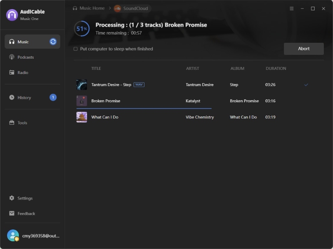Select the Broken Promise track title
This screenshot has width=333, height=249.
pyautogui.click(x=106, y=101)
